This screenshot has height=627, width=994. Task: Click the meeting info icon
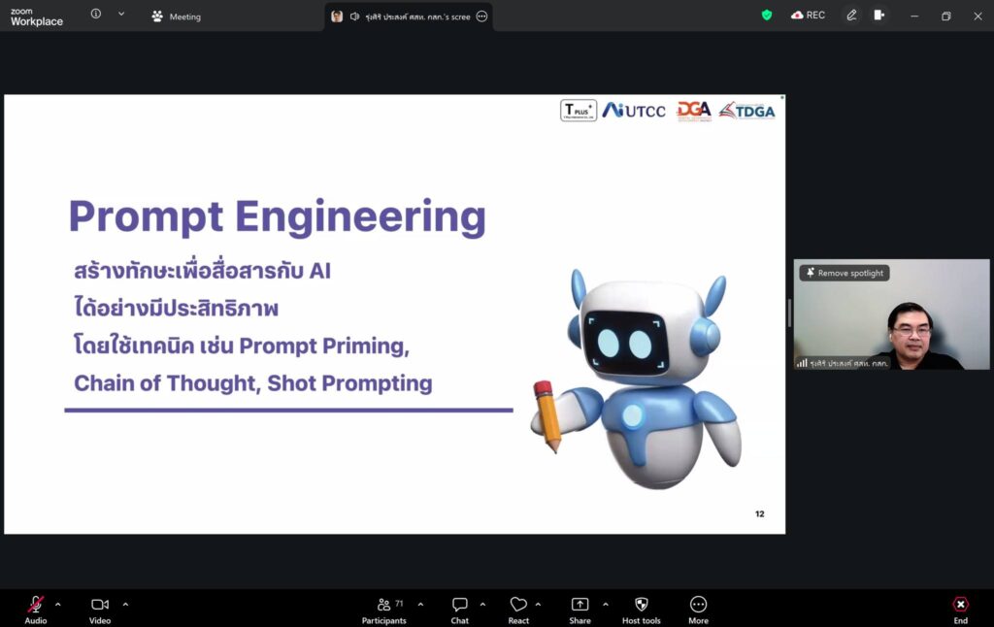[96, 15]
